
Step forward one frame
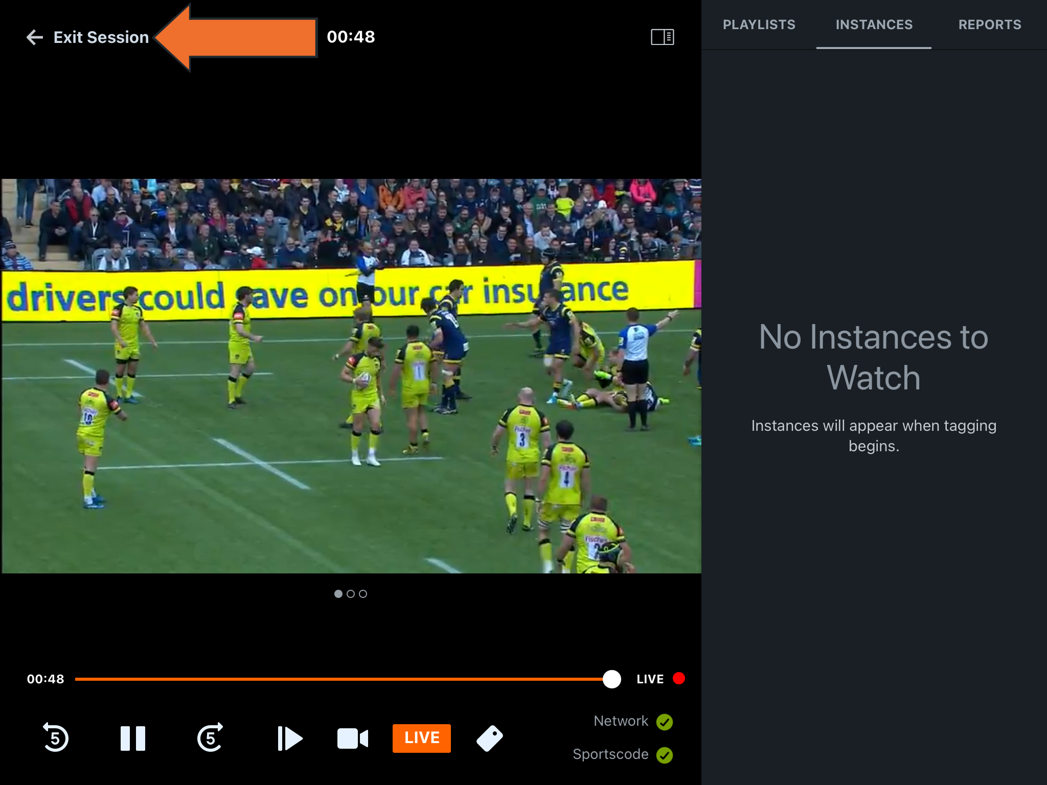289,738
